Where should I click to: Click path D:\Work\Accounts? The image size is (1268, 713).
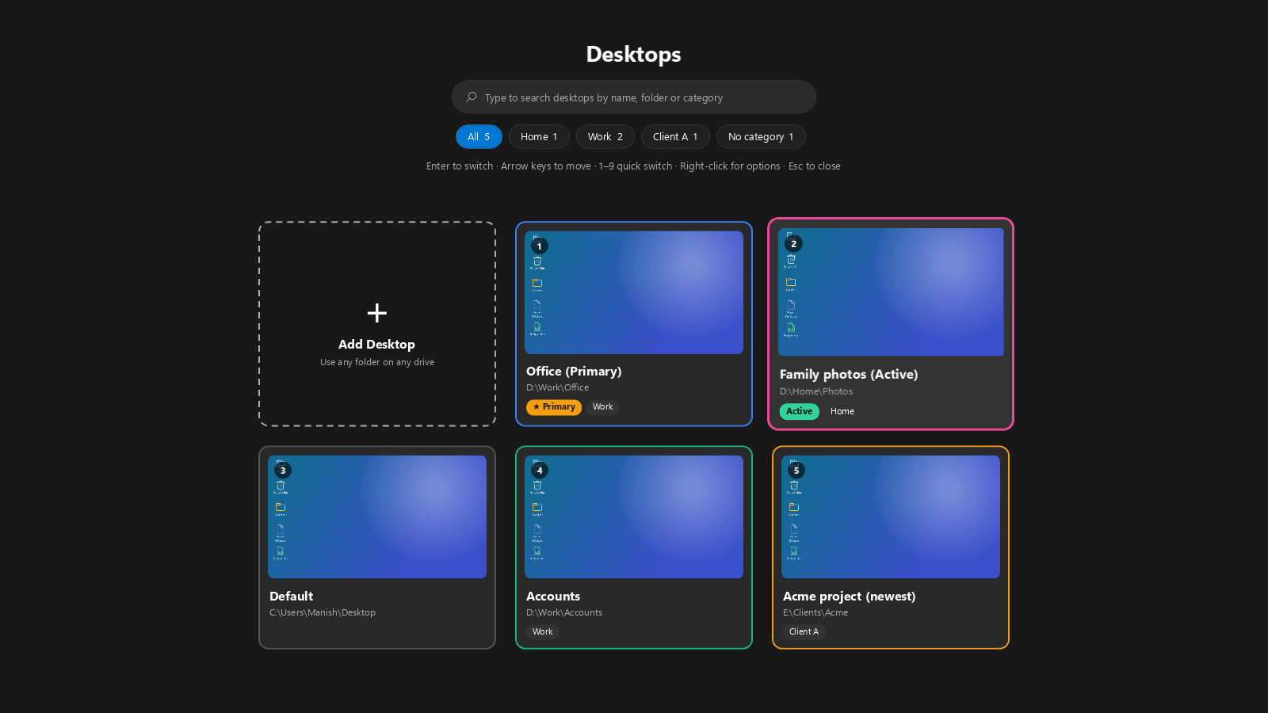[564, 612]
